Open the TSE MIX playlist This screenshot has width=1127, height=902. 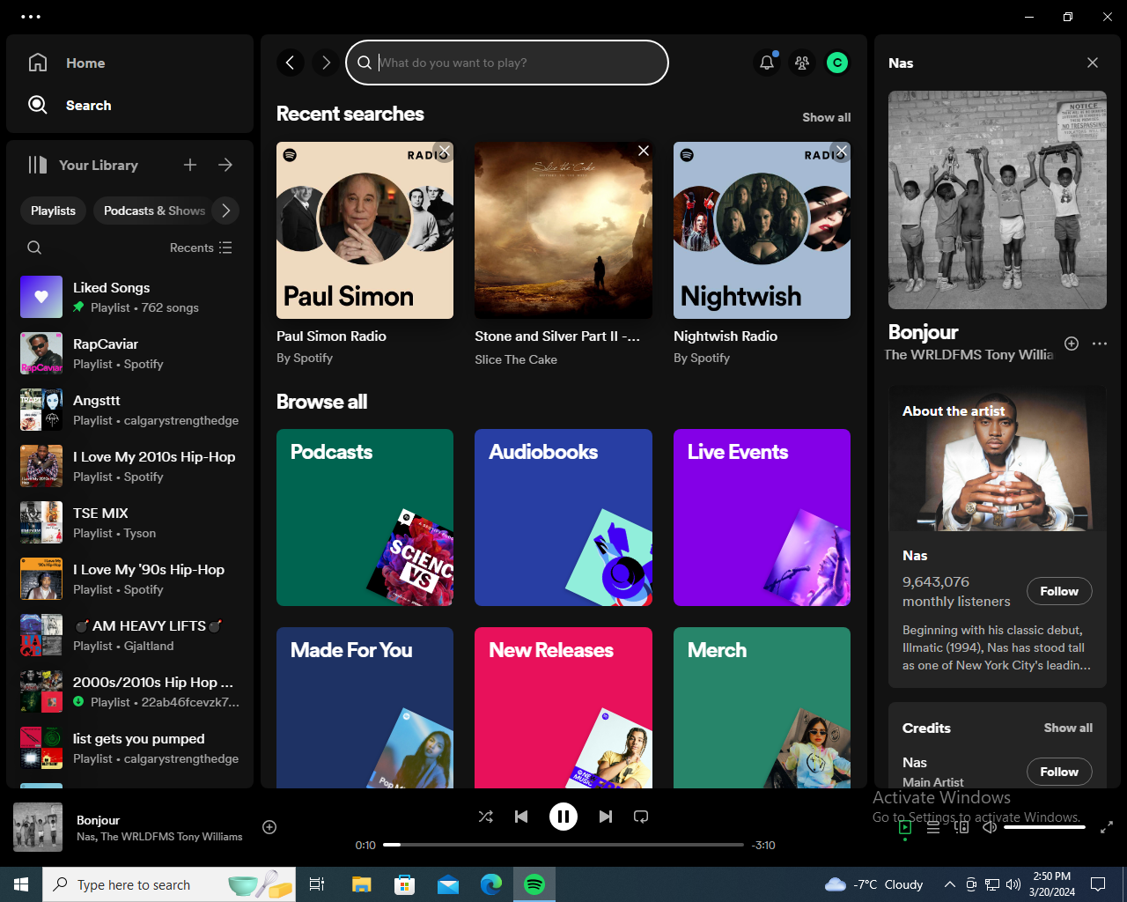(x=129, y=522)
